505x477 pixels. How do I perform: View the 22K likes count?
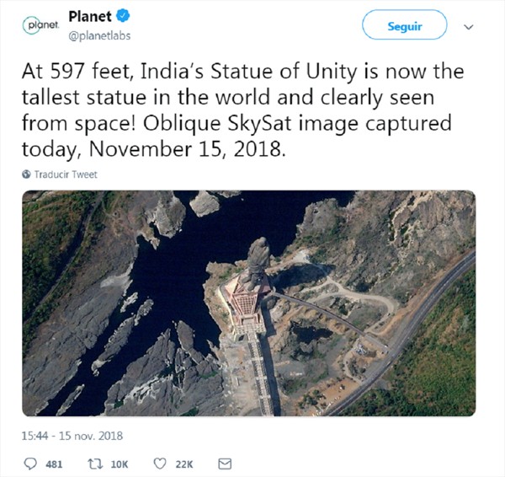183,464
